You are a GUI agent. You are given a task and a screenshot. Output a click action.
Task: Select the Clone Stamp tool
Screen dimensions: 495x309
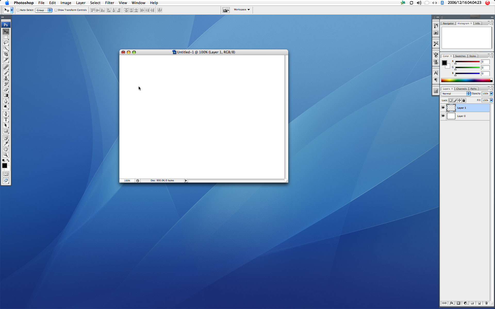click(6, 79)
